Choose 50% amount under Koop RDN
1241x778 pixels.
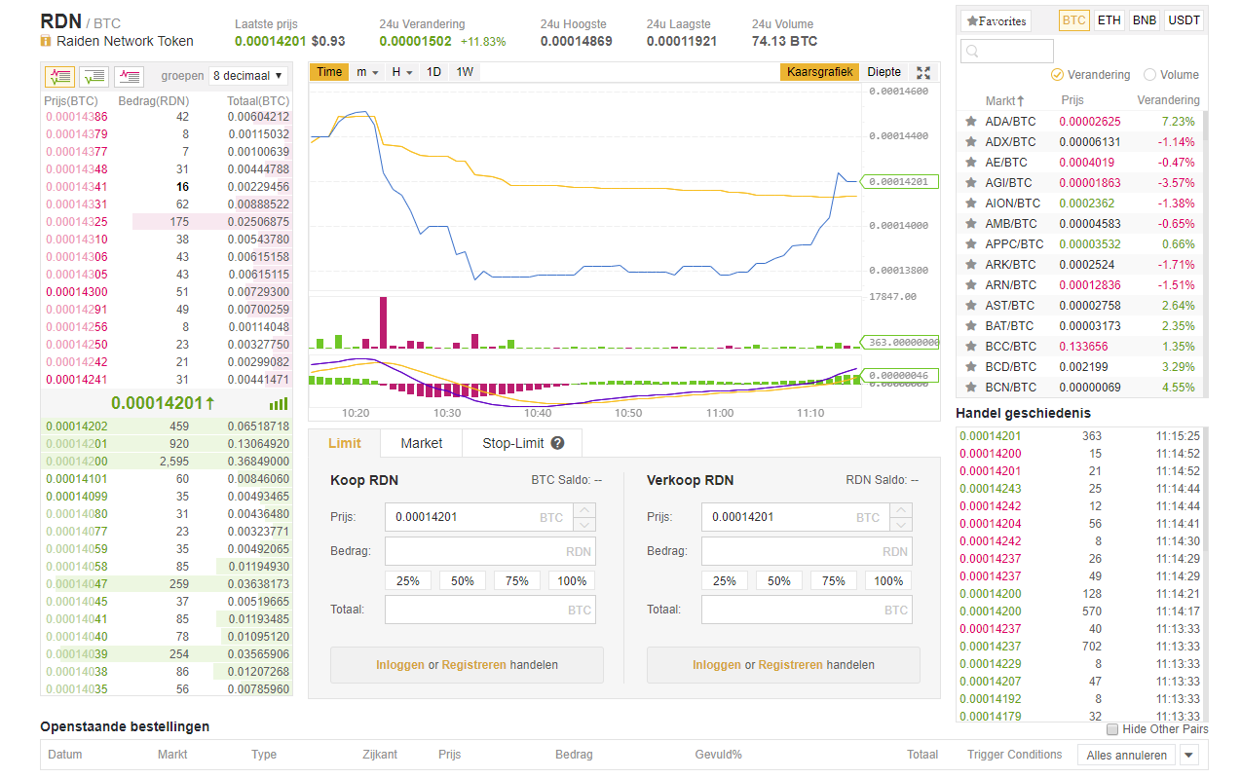pos(463,581)
